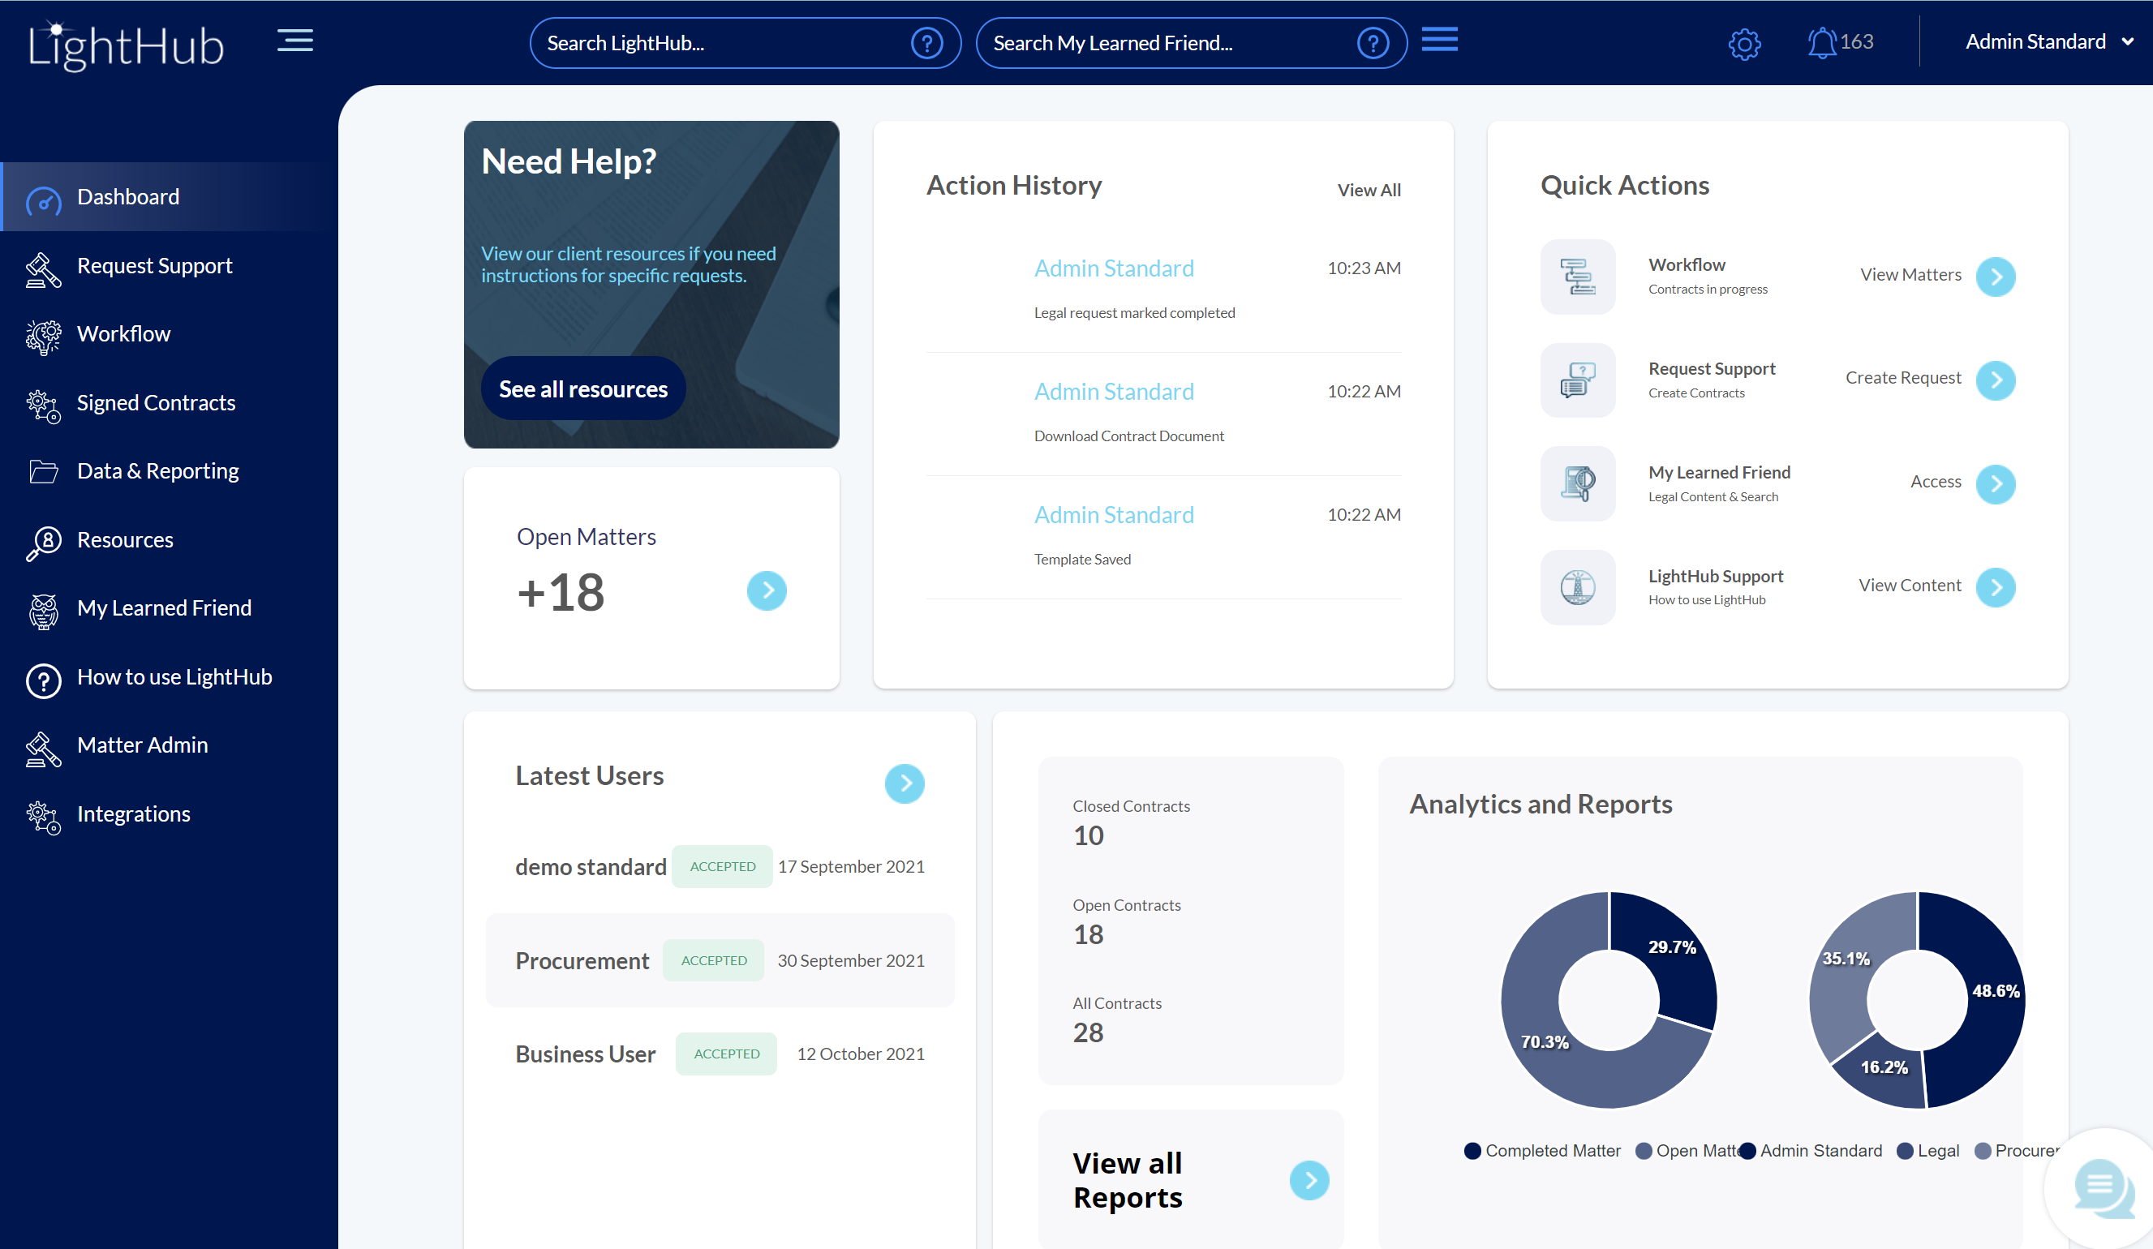2153x1249 pixels.
Task: Click View All in Action History
Action: pos(1369,190)
